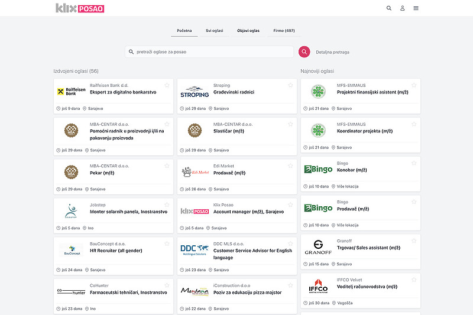This screenshot has width=473, height=315.
Task: Click the MFS-EMMAUS logo on Projektni finansijski asistent
Action: 318,92
